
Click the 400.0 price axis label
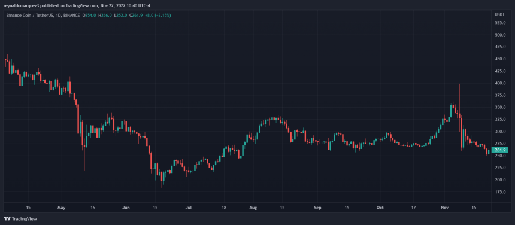500,83
